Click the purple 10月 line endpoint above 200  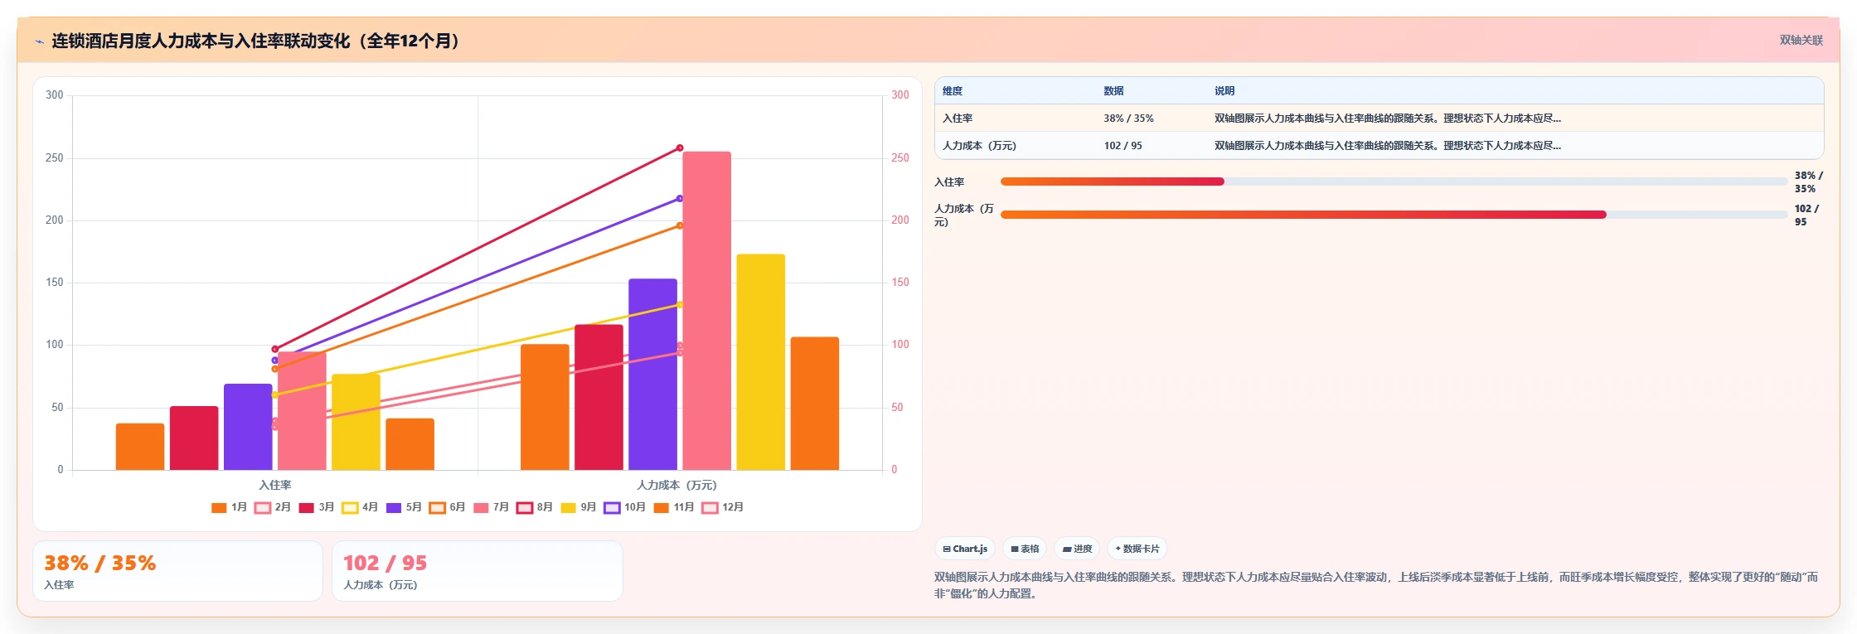(680, 199)
